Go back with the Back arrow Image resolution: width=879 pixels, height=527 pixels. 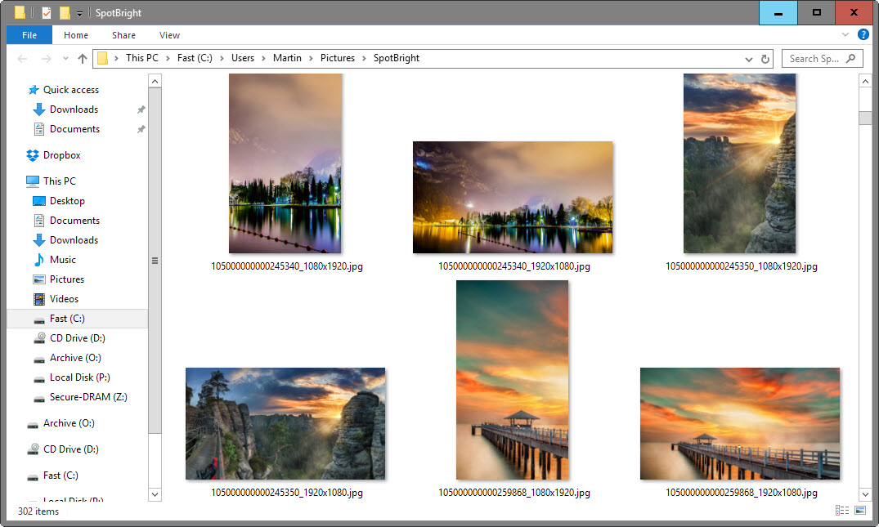22,58
